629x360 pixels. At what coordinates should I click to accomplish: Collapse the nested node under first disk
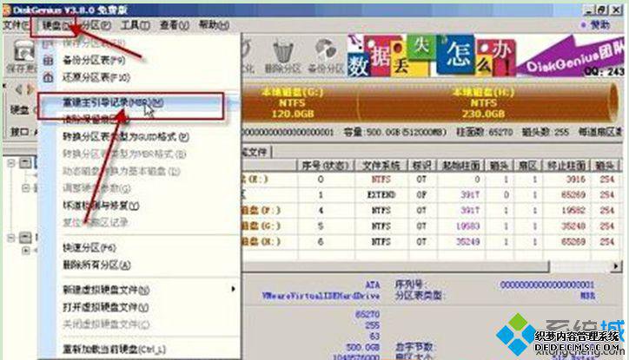coord(26,187)
